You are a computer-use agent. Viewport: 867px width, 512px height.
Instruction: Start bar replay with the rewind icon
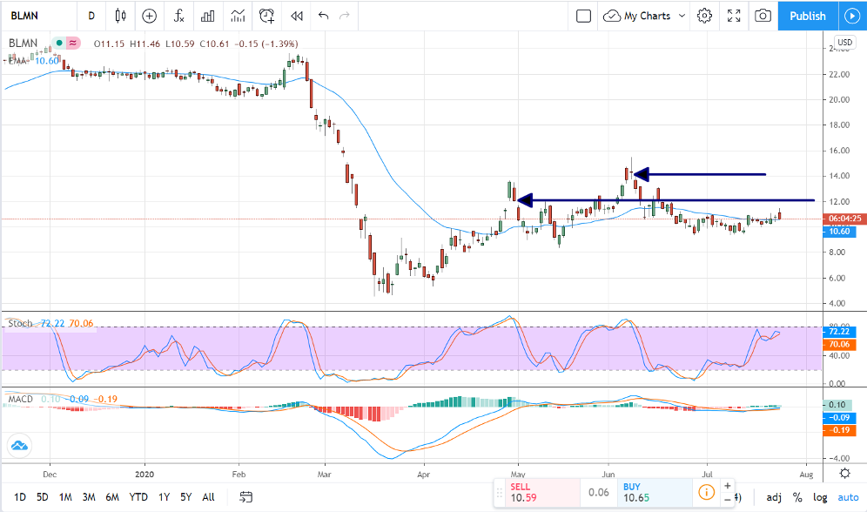[297, 16]
